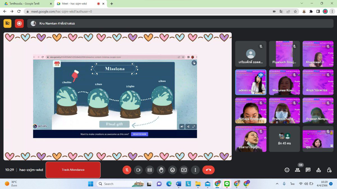The height and width of the screenshot is (189, 337).
Task: Open Mail app from taskbar
Action: tap(208, 184)
